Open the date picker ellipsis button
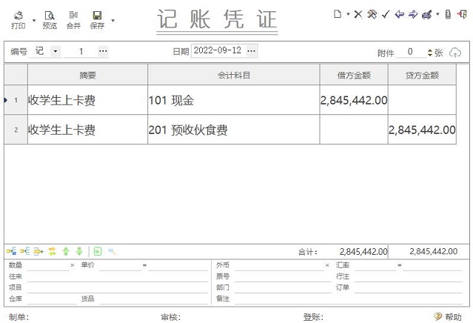 [251, 50]
